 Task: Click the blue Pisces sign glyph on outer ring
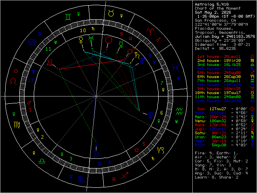click(x=175, y=68)
